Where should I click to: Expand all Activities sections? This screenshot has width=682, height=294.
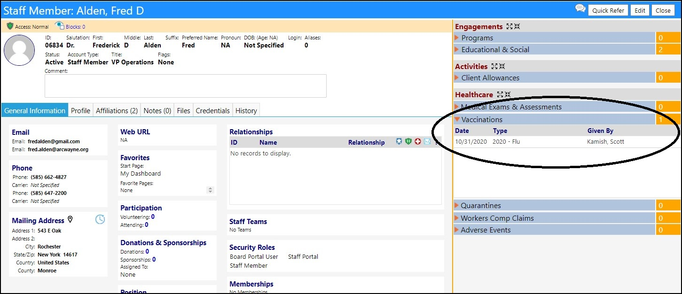click(x=494, y=67)
